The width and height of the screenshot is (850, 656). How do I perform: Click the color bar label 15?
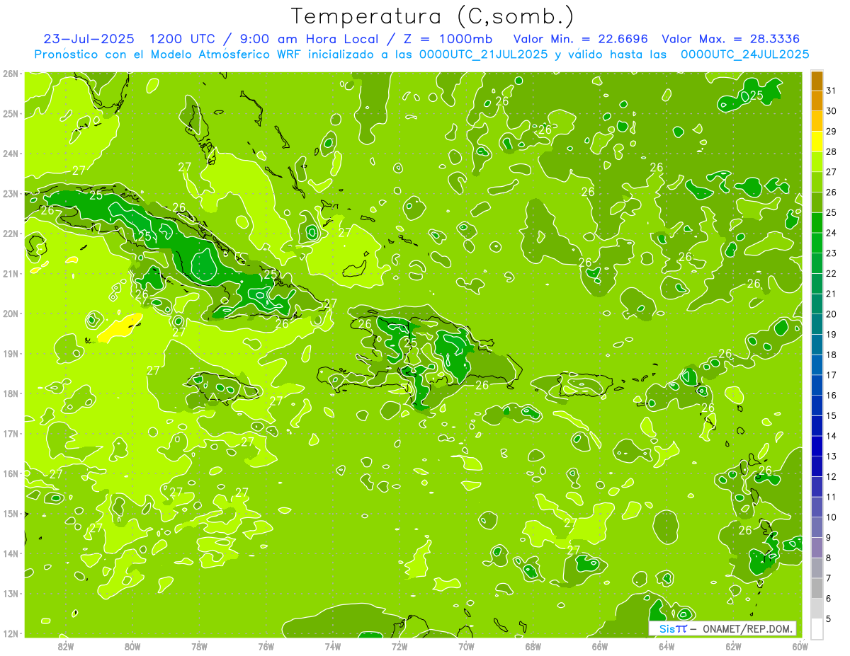tap(832, 416)
